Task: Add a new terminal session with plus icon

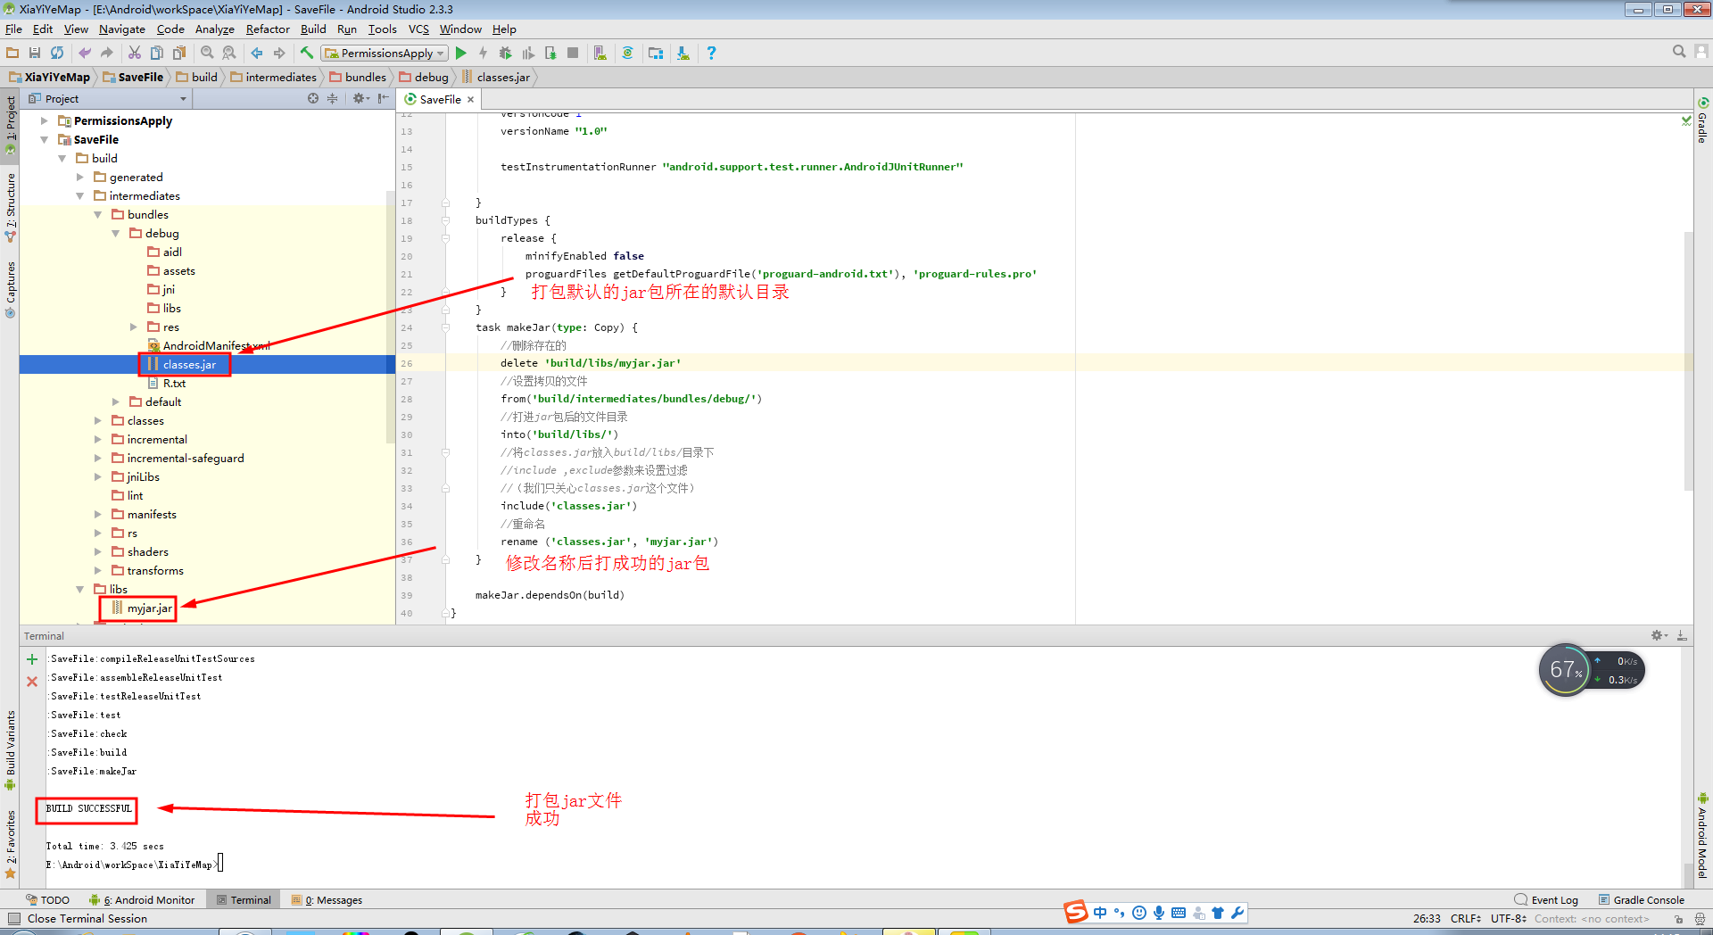Action: pyautogui.click(x=32, y=659)
